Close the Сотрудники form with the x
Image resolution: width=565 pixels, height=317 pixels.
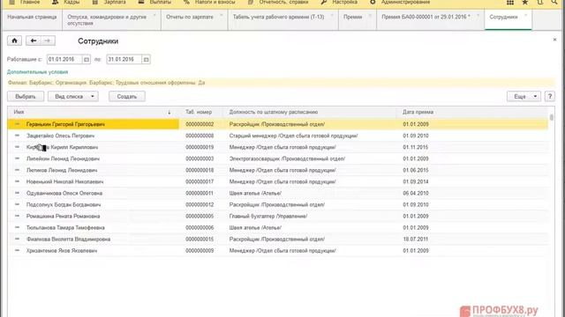554,40
